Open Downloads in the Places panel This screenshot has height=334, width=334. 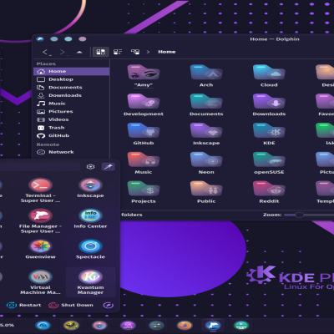pos(72,95)
